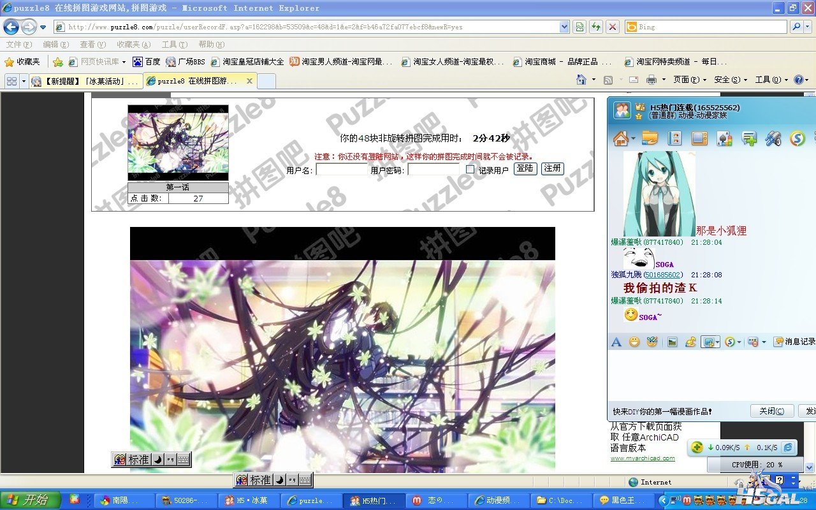Open the www.myarchicad.com ad link
816x510 pixels.
click(x=643, y=458)
